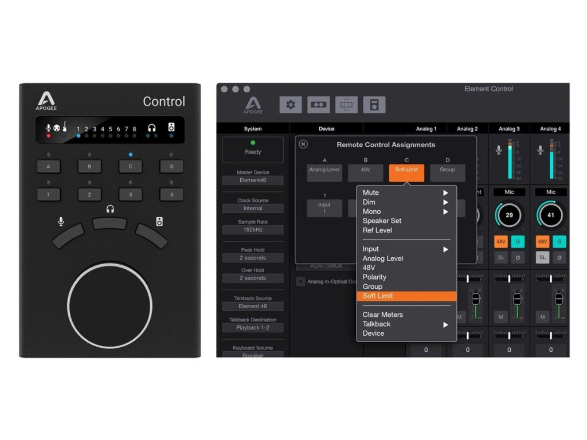Viewport: 587px width, 440px height.
Task: Click the Analog 1 column header
Action: click(x=426, y=129)
